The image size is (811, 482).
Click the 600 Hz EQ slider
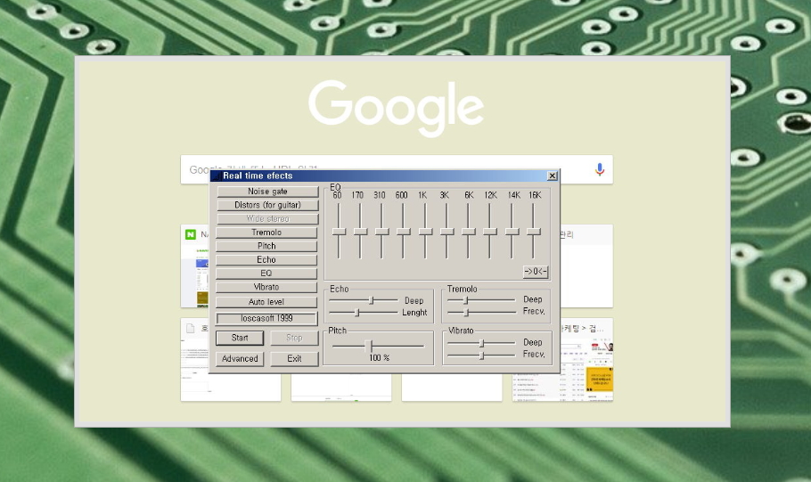click(x=404, y=231)
